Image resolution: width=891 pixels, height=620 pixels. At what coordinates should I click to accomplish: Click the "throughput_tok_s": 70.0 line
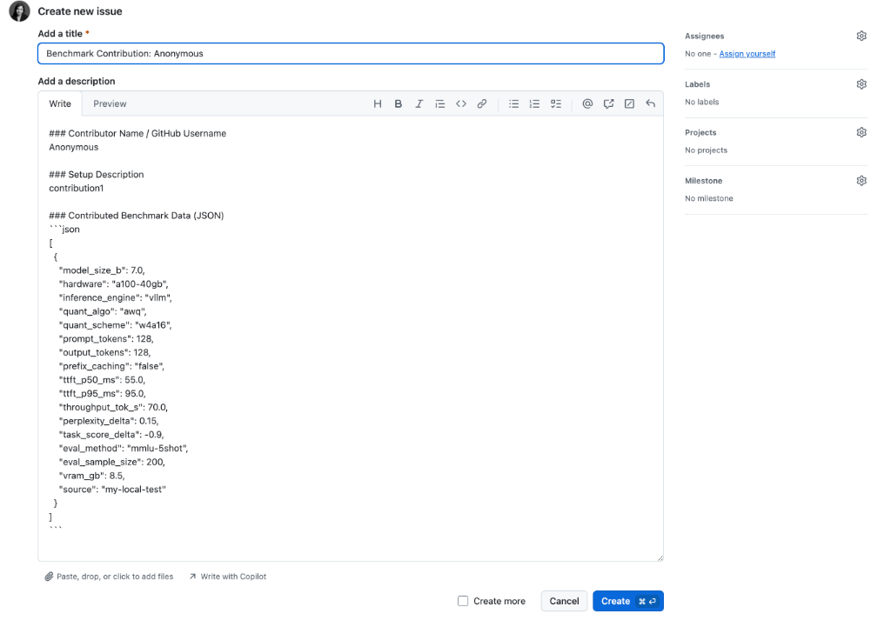tap(113, 407)
